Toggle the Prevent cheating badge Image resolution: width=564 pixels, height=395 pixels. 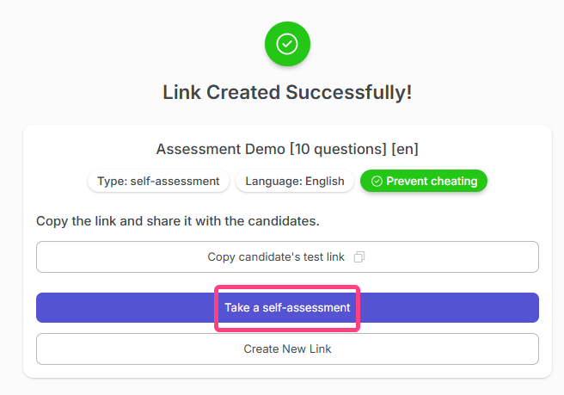tap(424, 182)
